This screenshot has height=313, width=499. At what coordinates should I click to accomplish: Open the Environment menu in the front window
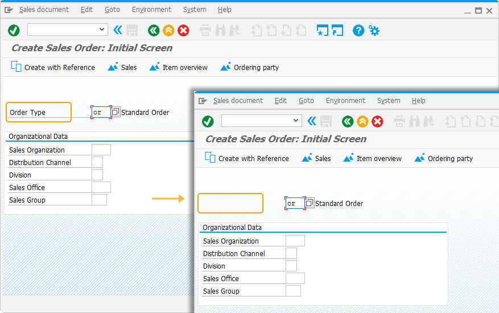pos(345,101)
